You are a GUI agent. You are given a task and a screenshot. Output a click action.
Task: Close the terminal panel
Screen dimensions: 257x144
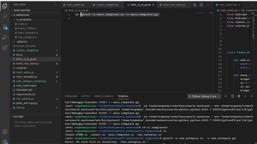pyautogui.click(x=252, y=96)
